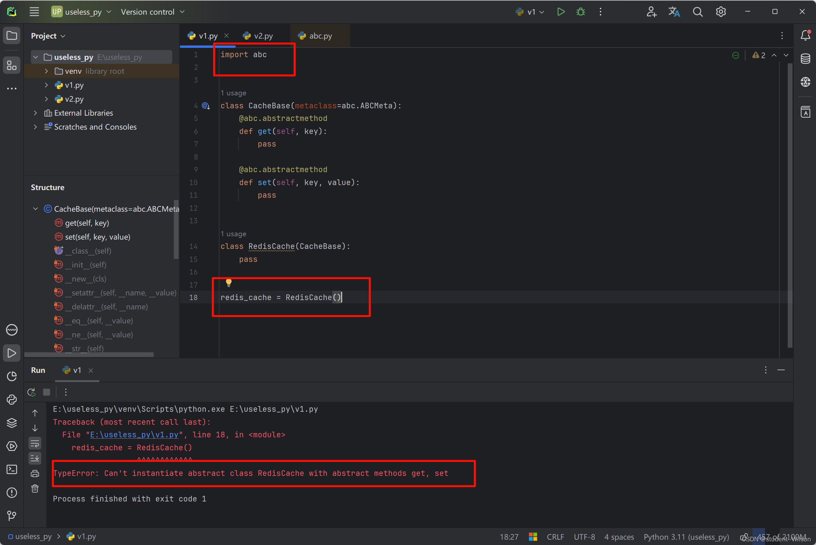Open Project view mode dropdown
This screenshot has width=816, height=545.
(48, 36)
